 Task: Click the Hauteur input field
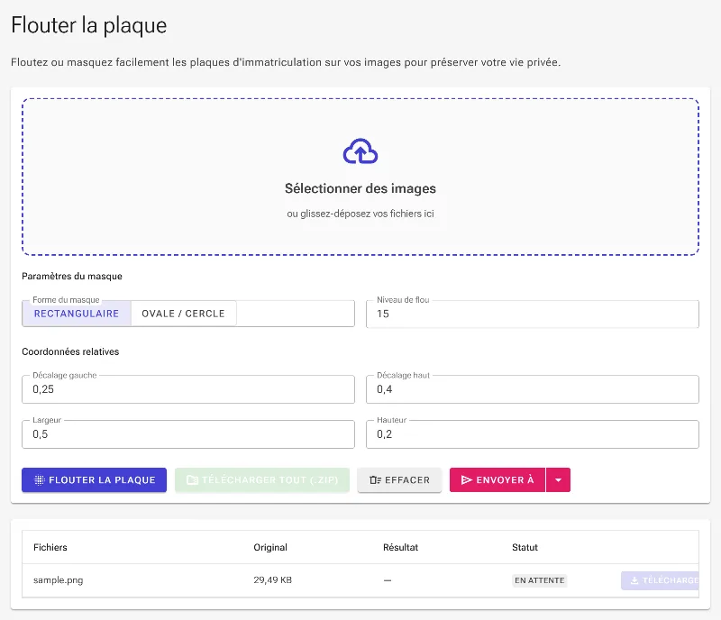(533, 434)
